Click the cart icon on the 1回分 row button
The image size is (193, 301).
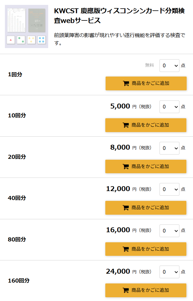[x=125, y=83]
